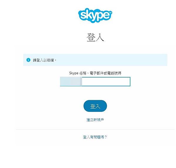The width and height of the screenshot is (176, 168).
Task: Click the question mark after 登入有問題嗎
Action: pyautogui.click(x=106, y=137)
